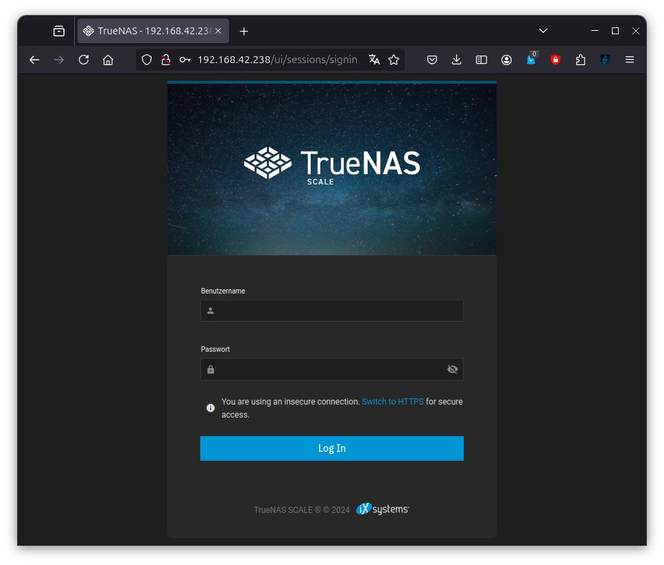This screenshot has height=565, width=664.
Task: Click the browser back arrow
Action: 34,60
